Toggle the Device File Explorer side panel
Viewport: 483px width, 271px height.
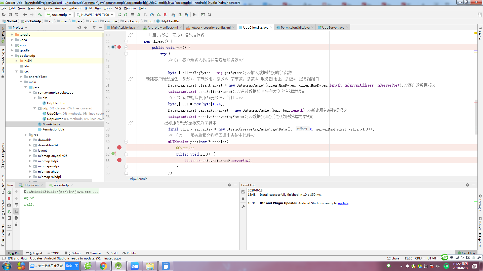coord(480,232)
